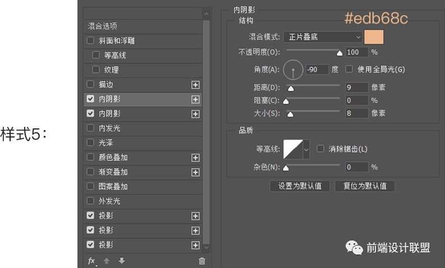Viewport: 445px width, 268px height.
Task: Click the 不透明度 value field showing 100
Action: 357,52
